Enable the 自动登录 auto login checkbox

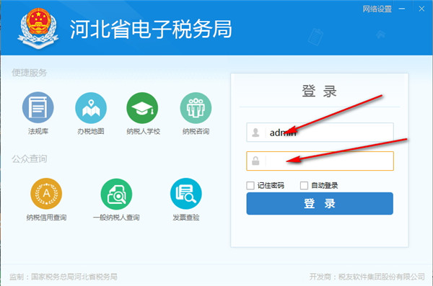coord(304,185)
